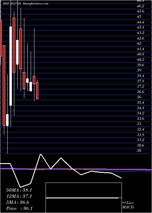Click the BSE 532728 ticker label
Screen dimensions: 152x213
pos(12,4)
